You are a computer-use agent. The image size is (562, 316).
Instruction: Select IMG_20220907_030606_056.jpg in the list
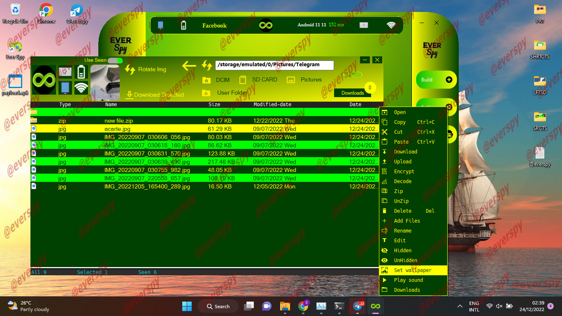pos(205,137)
